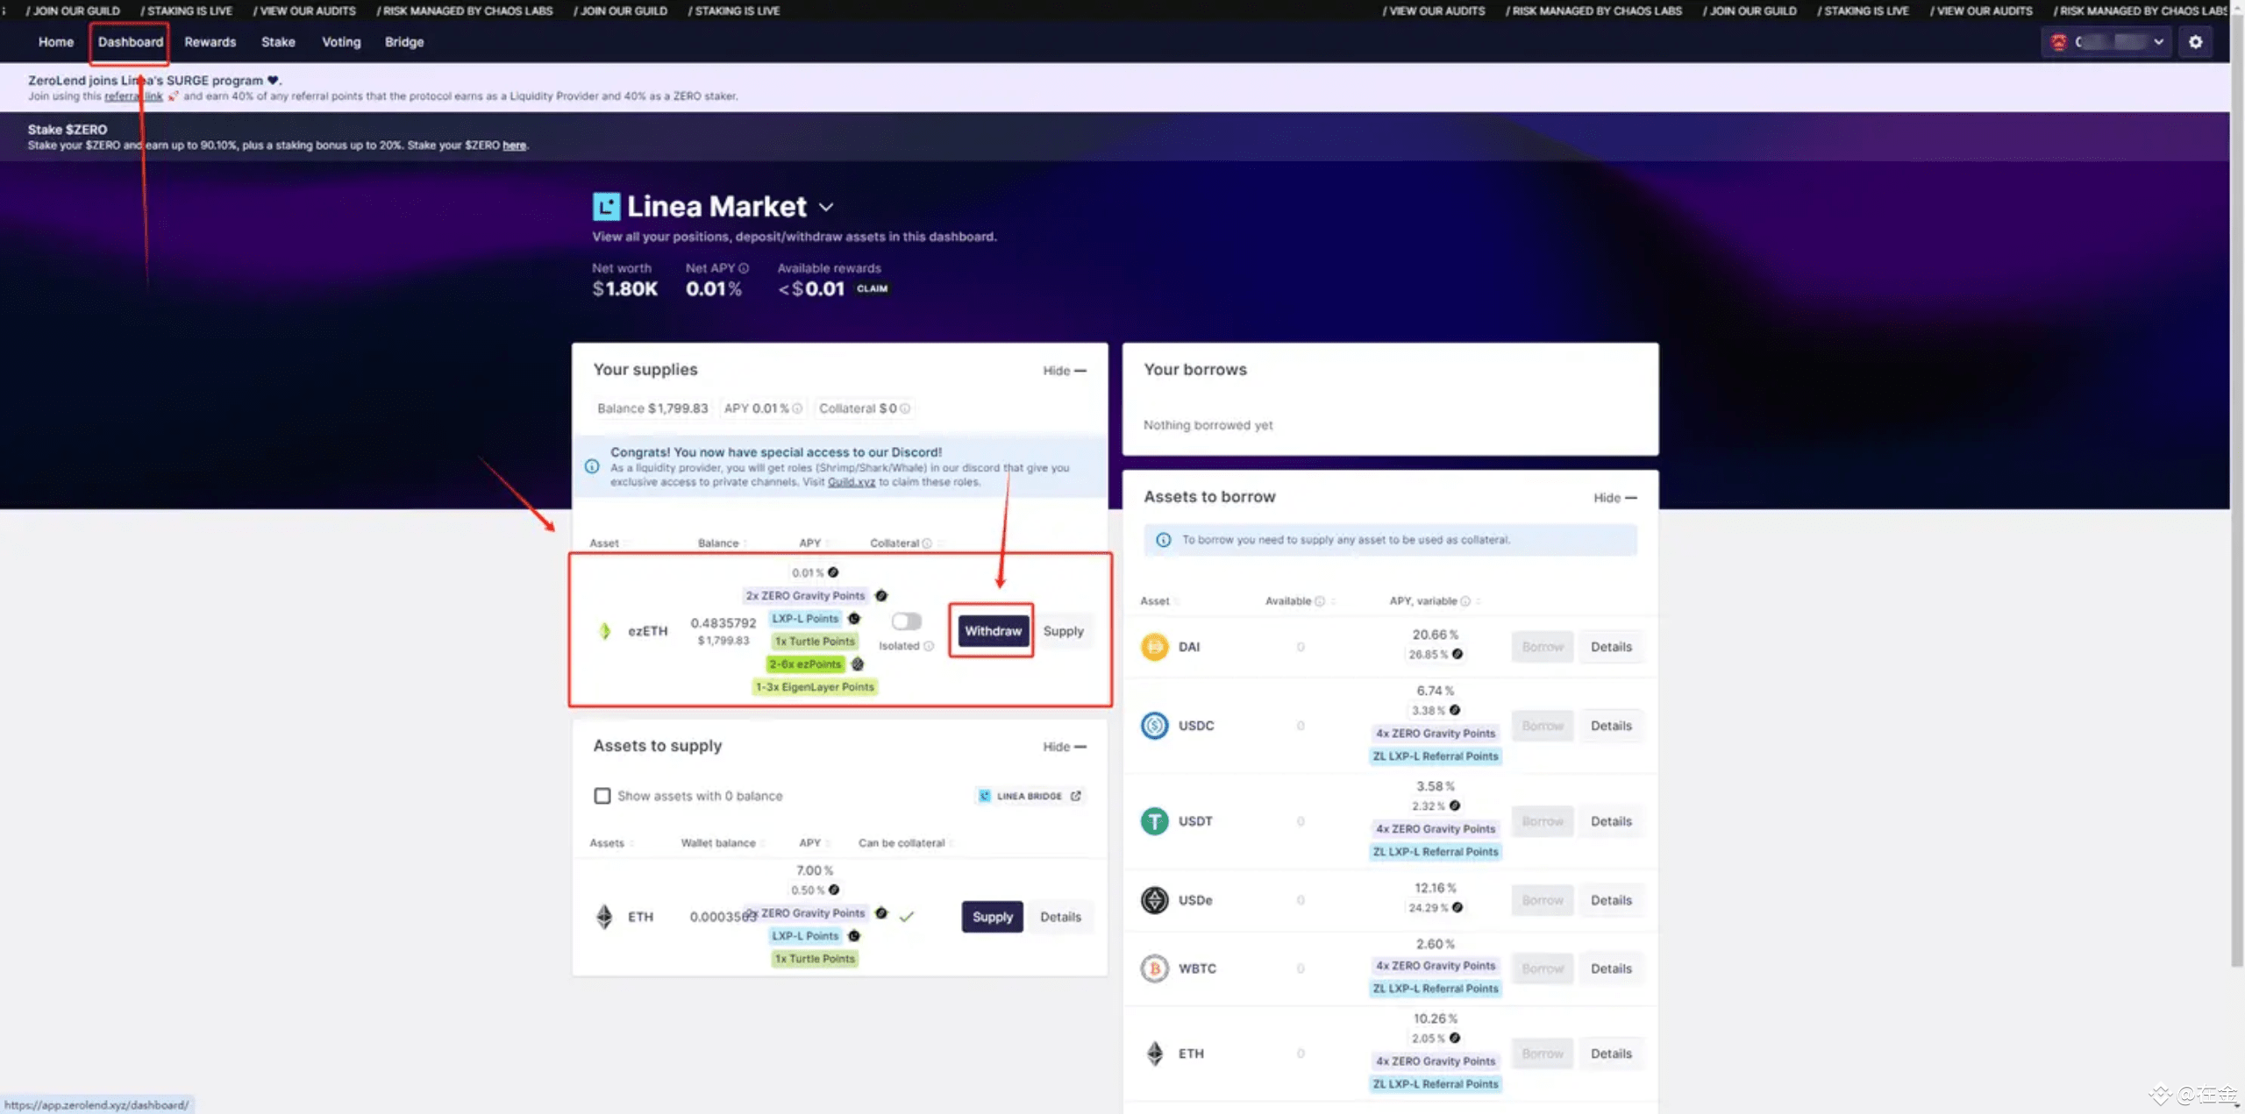Toggle ezETH collateral switch
The height and width of the screenshot is (1114, 2245).
point(906,621)
